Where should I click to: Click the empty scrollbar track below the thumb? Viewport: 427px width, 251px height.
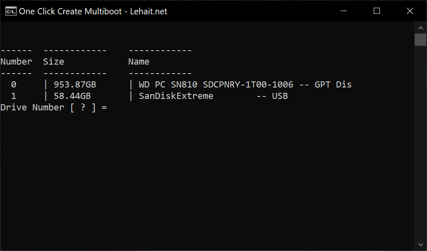420,143
